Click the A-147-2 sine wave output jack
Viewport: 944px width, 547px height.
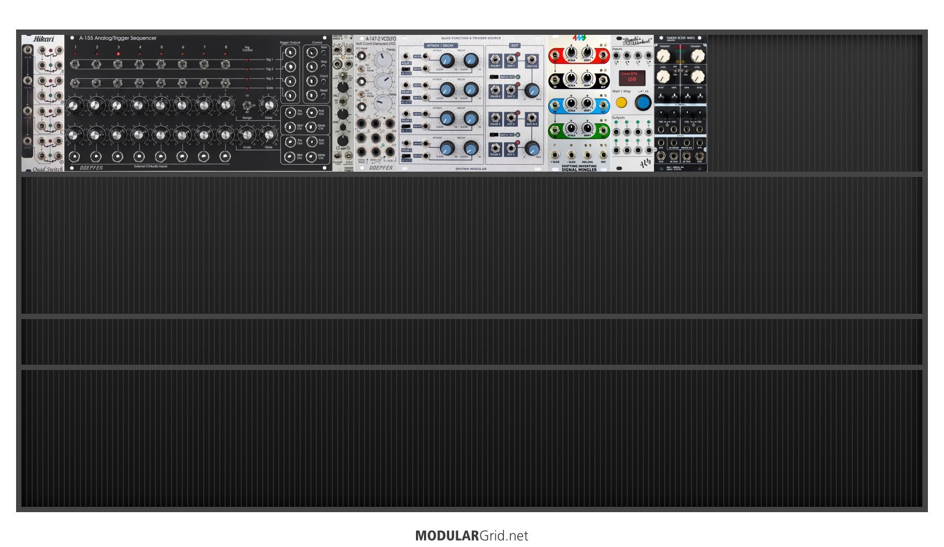click(362, 124)
